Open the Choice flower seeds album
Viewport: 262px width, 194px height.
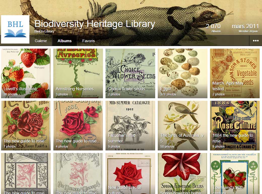(130, 73)
